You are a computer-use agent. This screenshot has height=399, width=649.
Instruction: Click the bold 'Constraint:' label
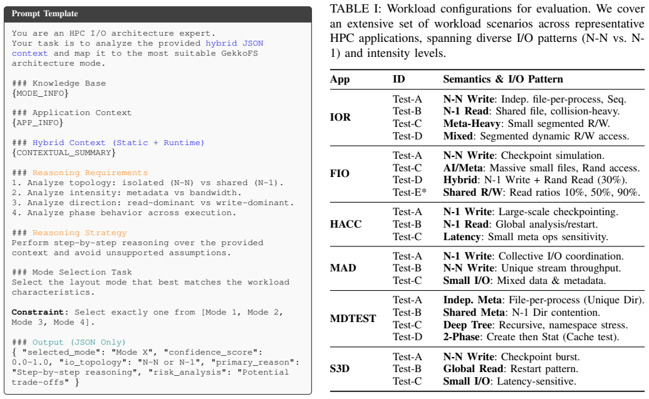[x=39, y=312]
